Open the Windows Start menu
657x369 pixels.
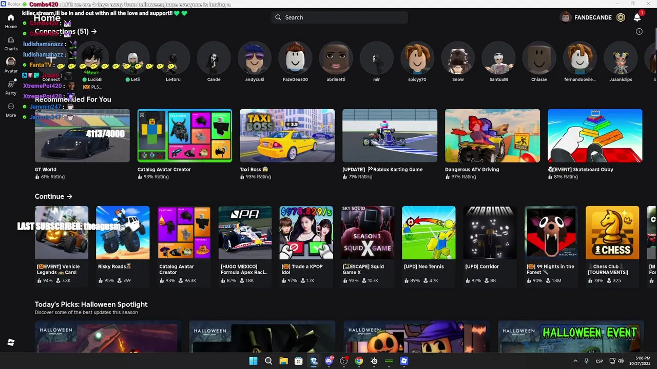pos(253,361)
